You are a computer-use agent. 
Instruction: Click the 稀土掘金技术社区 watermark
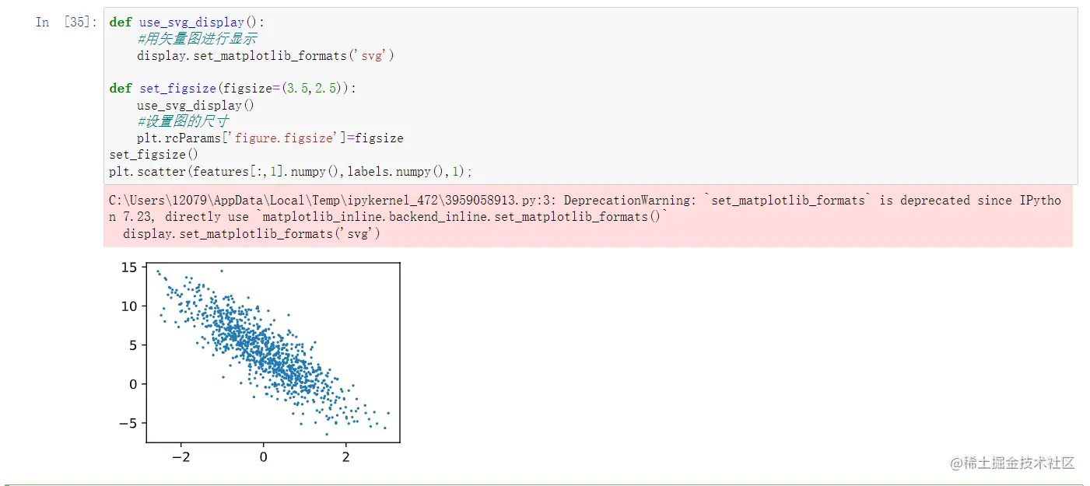coord(1011,463)
